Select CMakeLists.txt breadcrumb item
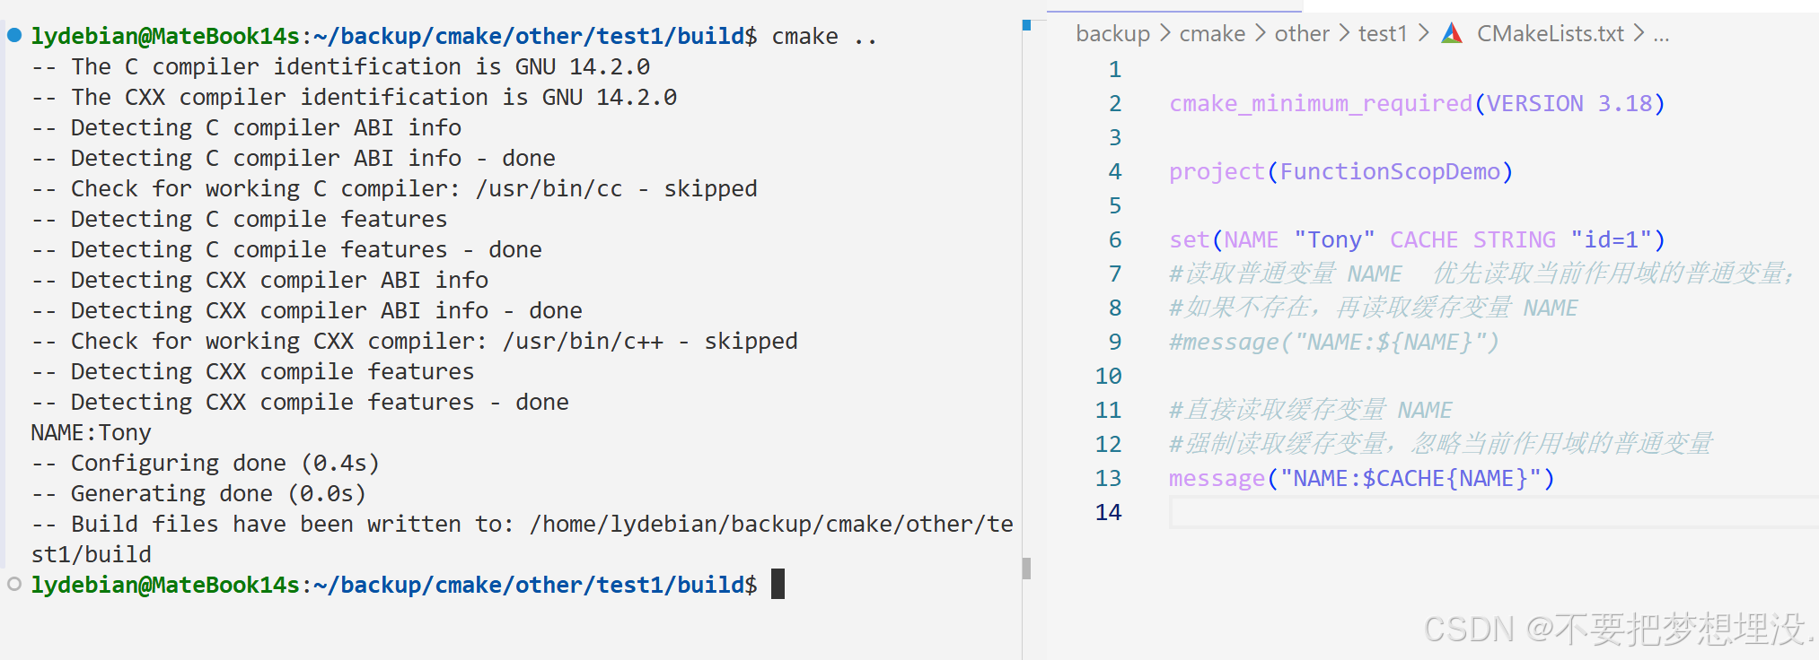 (1551, 34)
